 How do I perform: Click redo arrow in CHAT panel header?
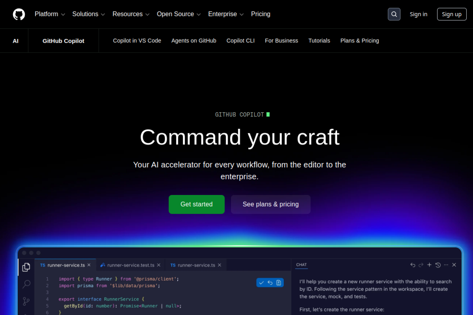(x=421, y=265)
